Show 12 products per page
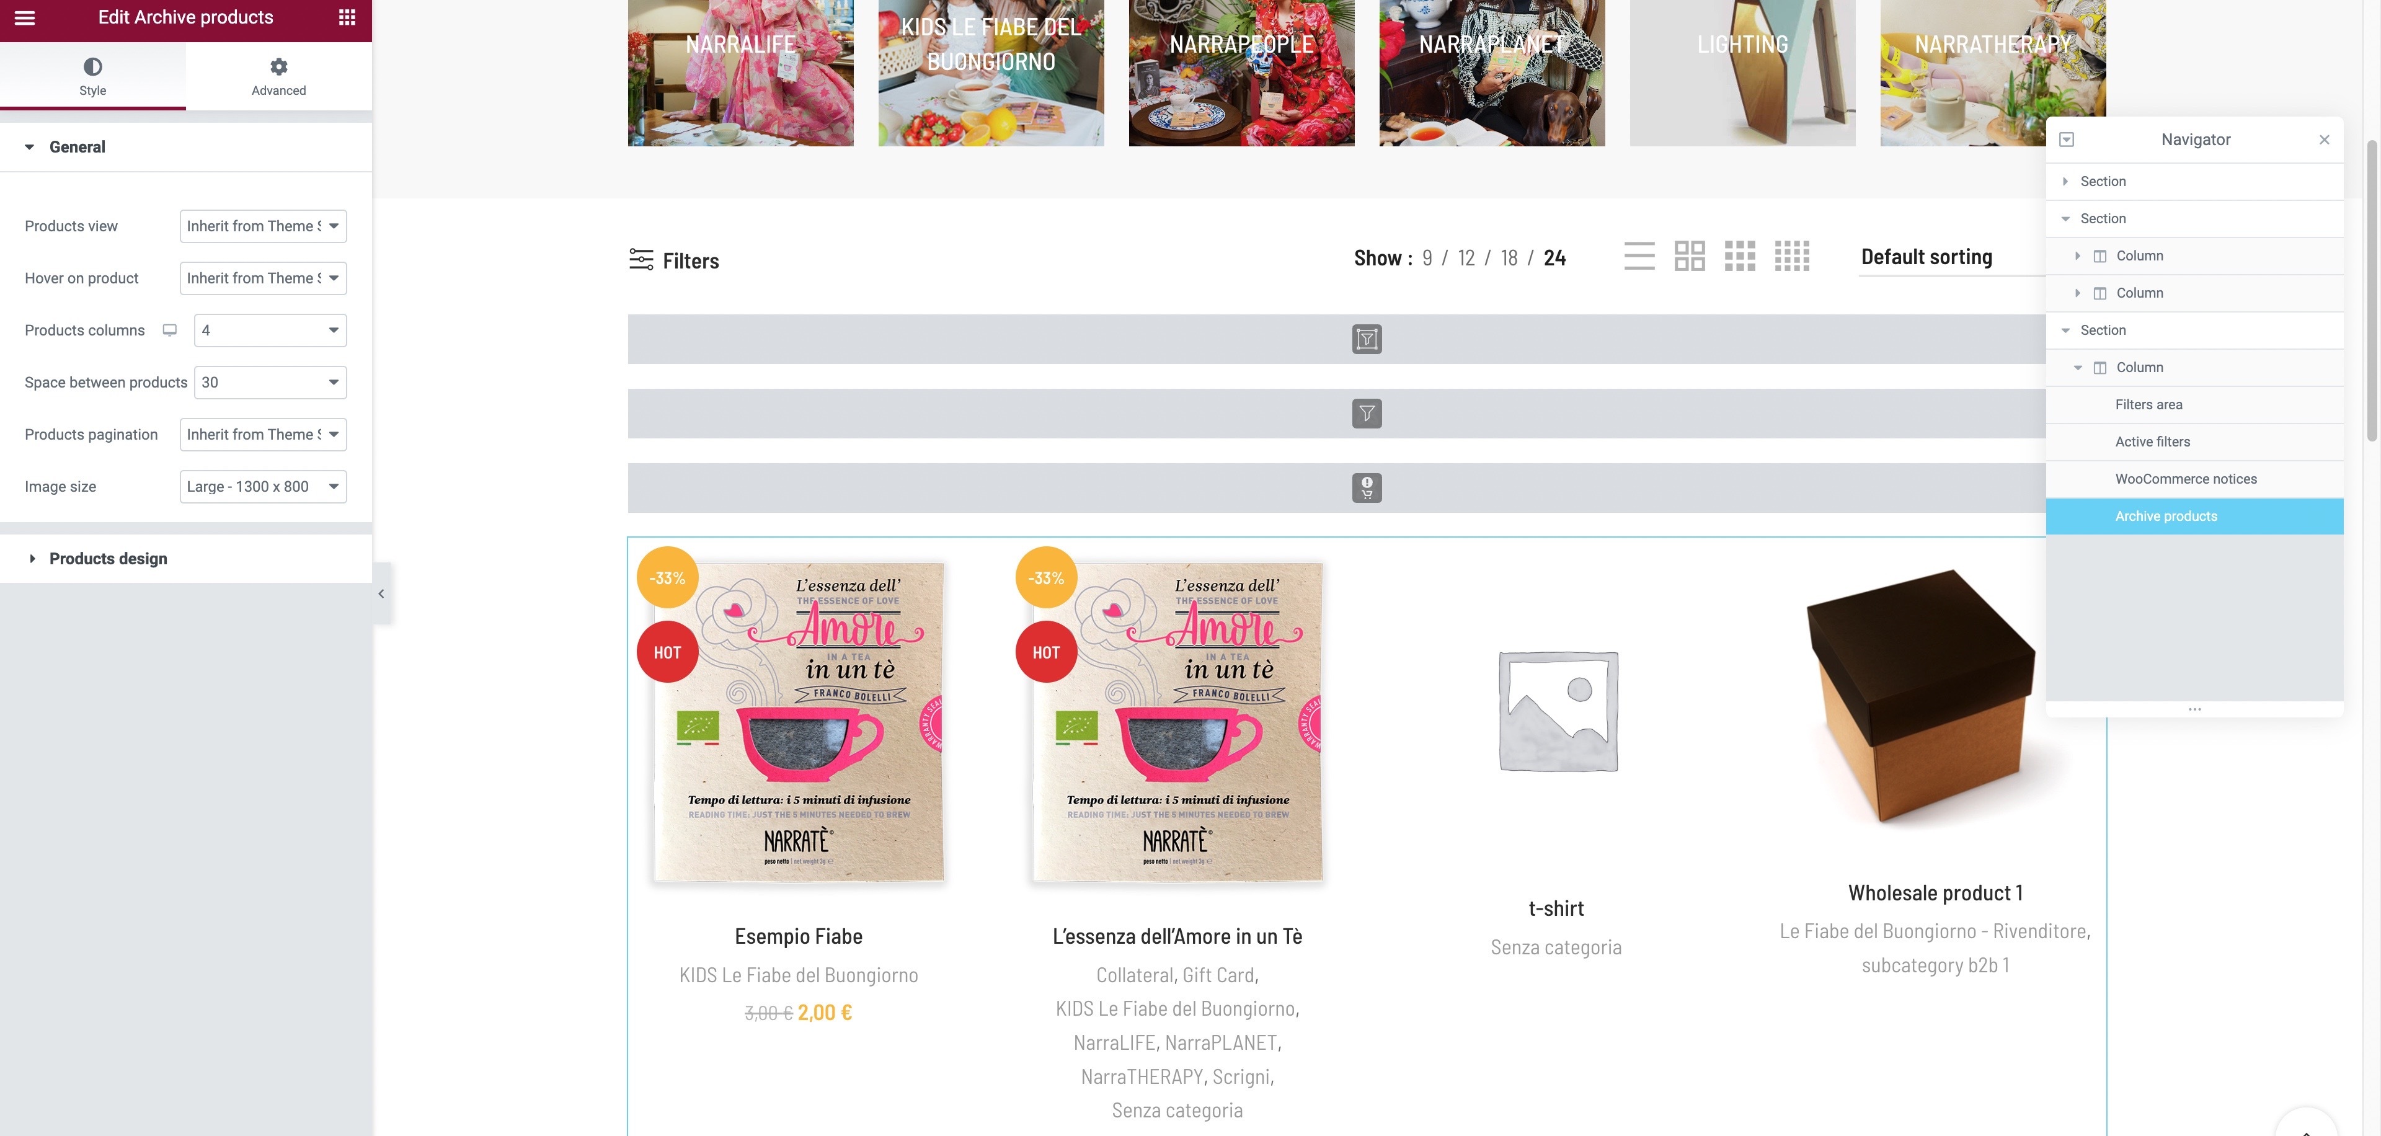2381x1136 pixels. click(1466, 258)
